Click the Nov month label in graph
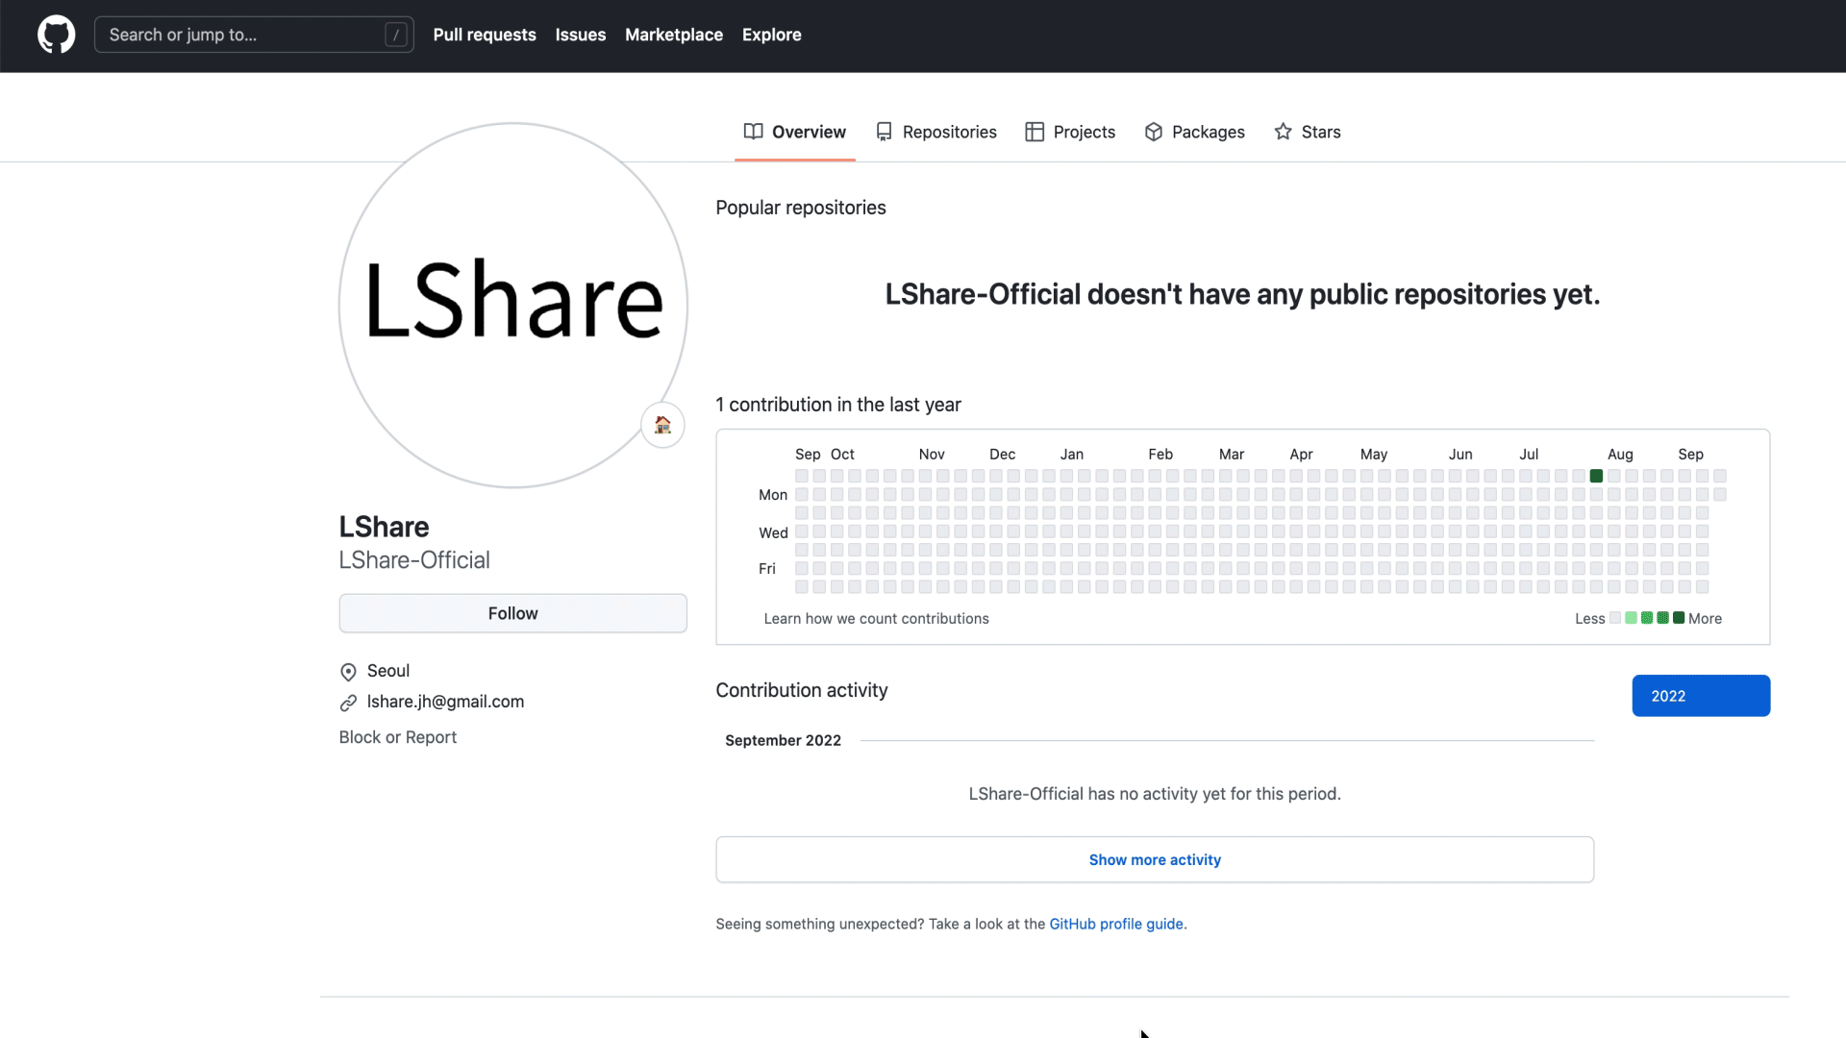The image size is (1846, 1038). pos(932,454)
